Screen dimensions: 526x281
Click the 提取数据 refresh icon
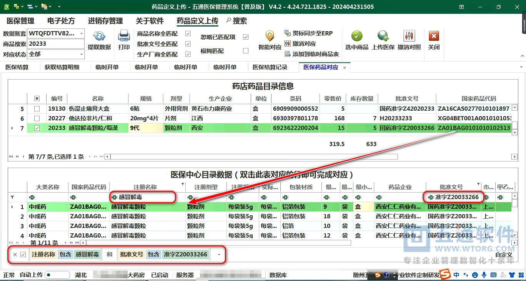(x=99, y=36)
